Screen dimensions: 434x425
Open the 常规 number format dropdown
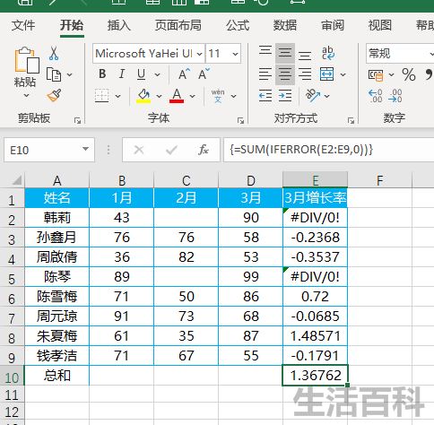click(x=431, y=54)
